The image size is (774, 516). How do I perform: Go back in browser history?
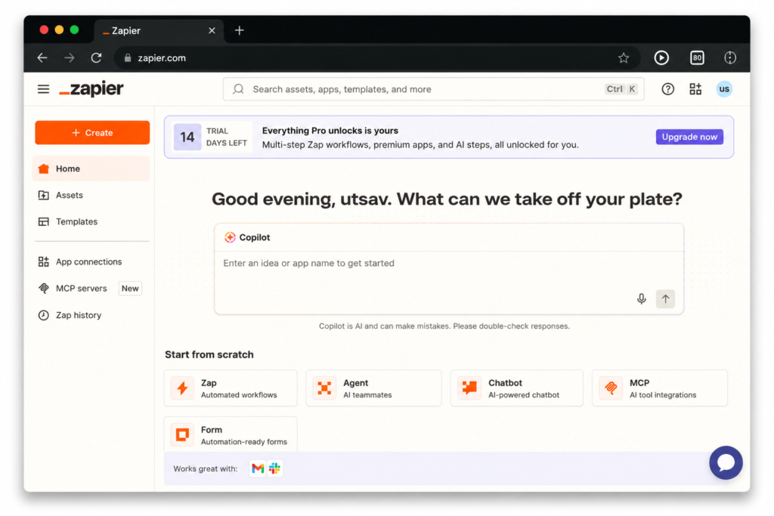coord(42,58)
